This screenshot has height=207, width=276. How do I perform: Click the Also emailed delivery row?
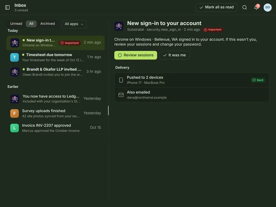point(192,95)
